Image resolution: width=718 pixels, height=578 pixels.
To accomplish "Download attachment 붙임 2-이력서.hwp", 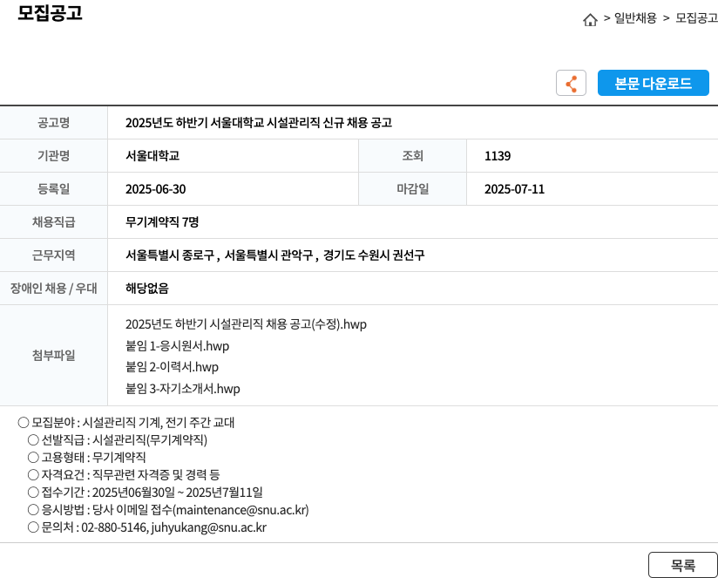I will (x=172, y=367).
